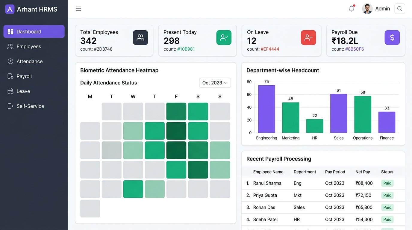Image resolution: width=412 pixels, height=230 pixels.
Task: Click the Net Pay column header
Action: coord(363,172)
